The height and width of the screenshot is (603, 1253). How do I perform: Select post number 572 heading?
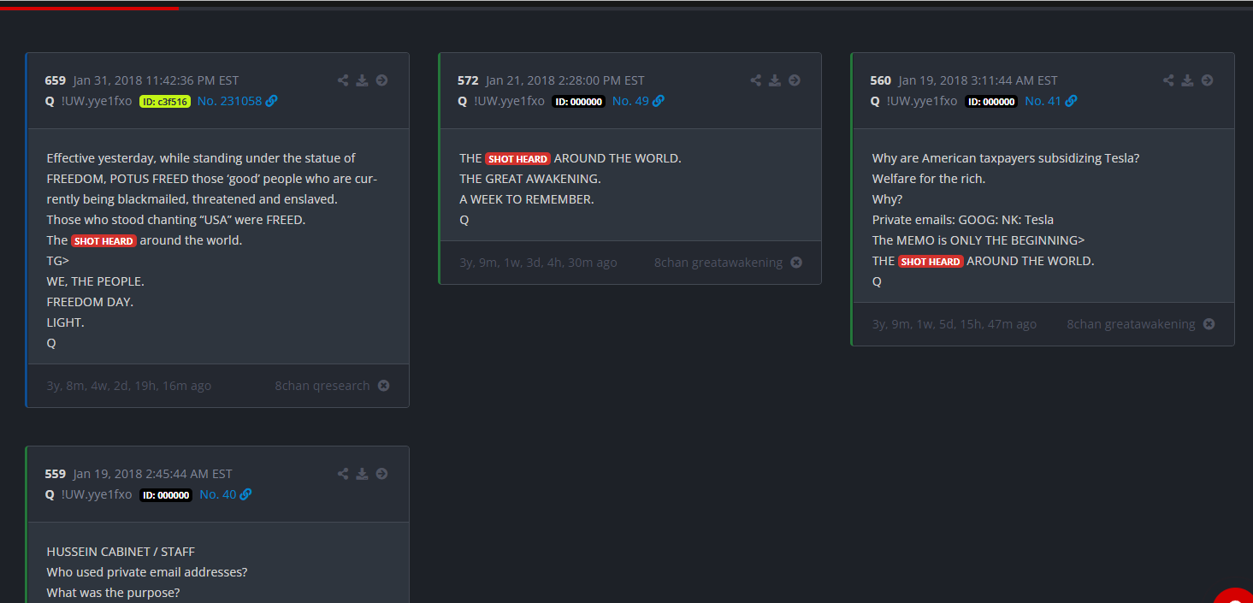pyautogui.click(x=468, y=80)
